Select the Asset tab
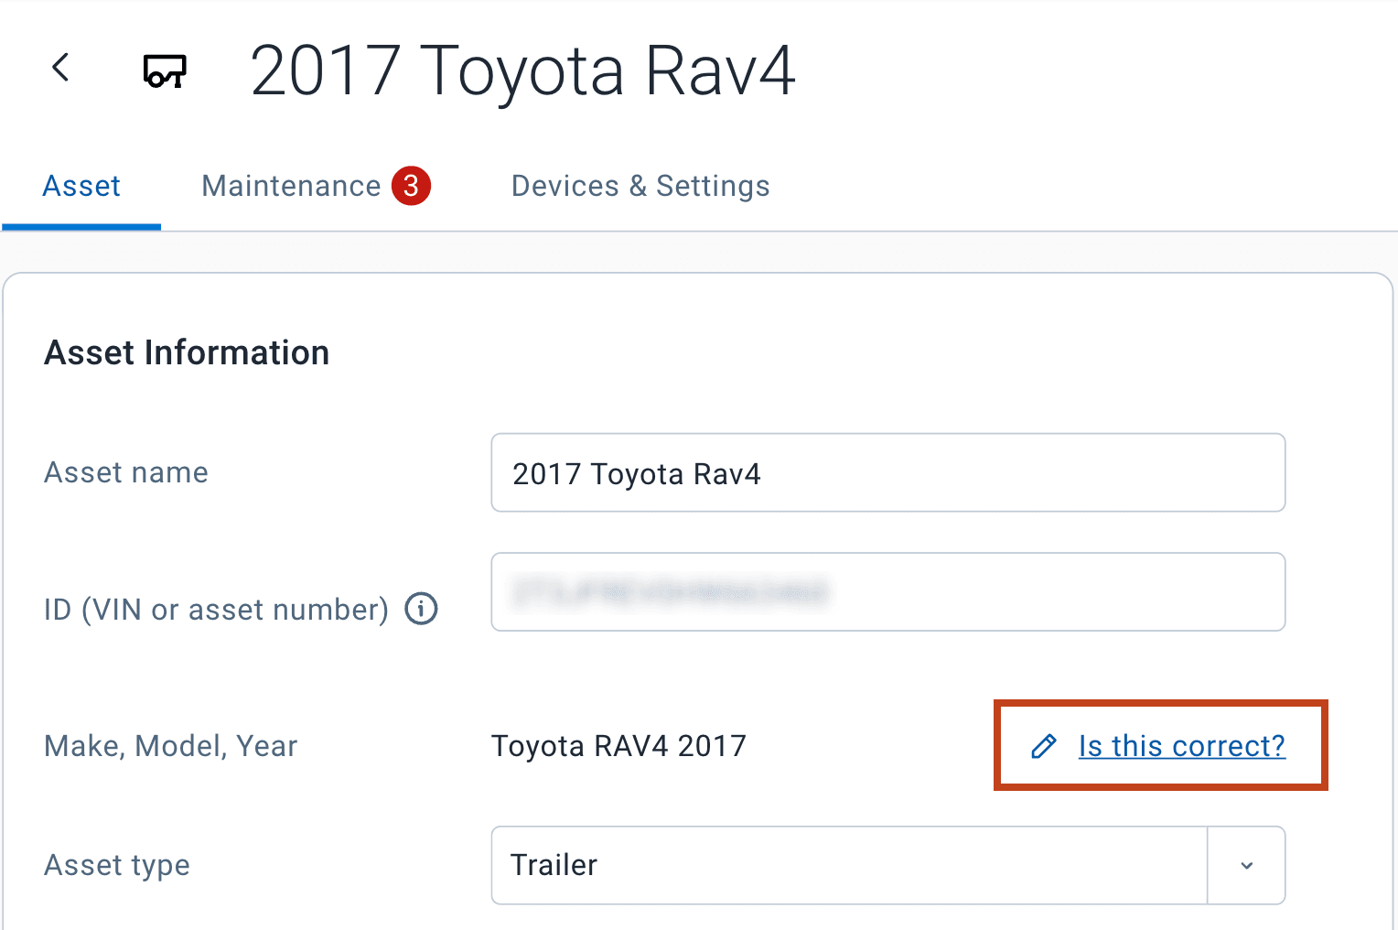 pyautogui.click(x=81, y=185)
